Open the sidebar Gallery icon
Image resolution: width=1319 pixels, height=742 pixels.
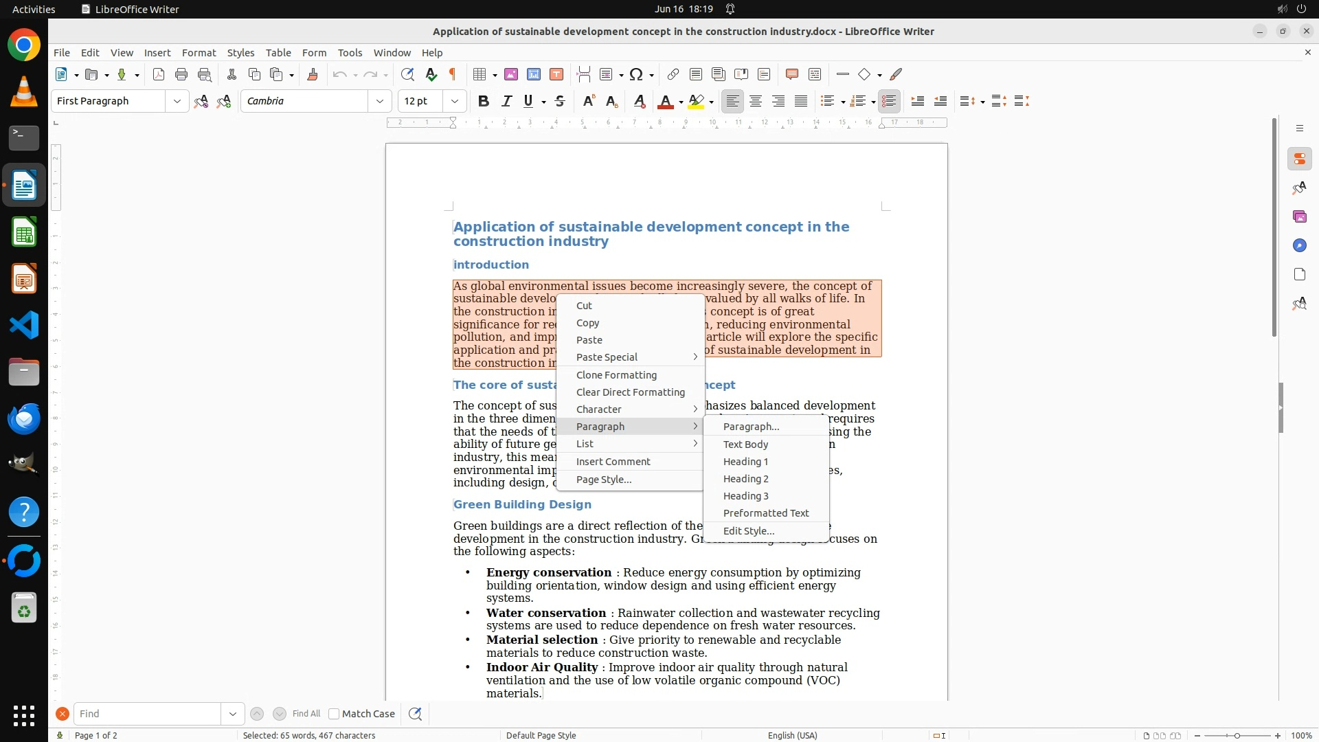[x=1299, y=217]
